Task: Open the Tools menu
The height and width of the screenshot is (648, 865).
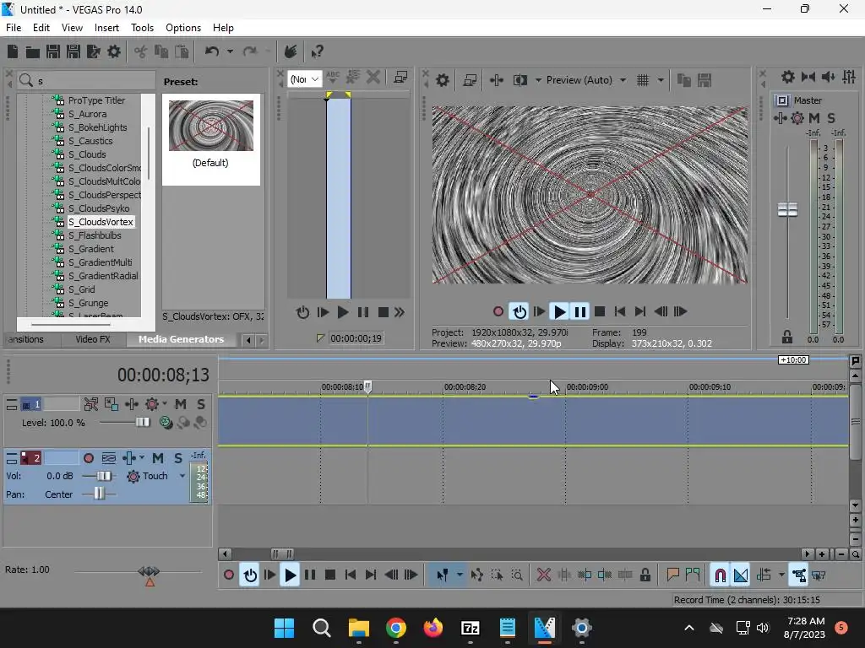Action: (x=142, y=28)
